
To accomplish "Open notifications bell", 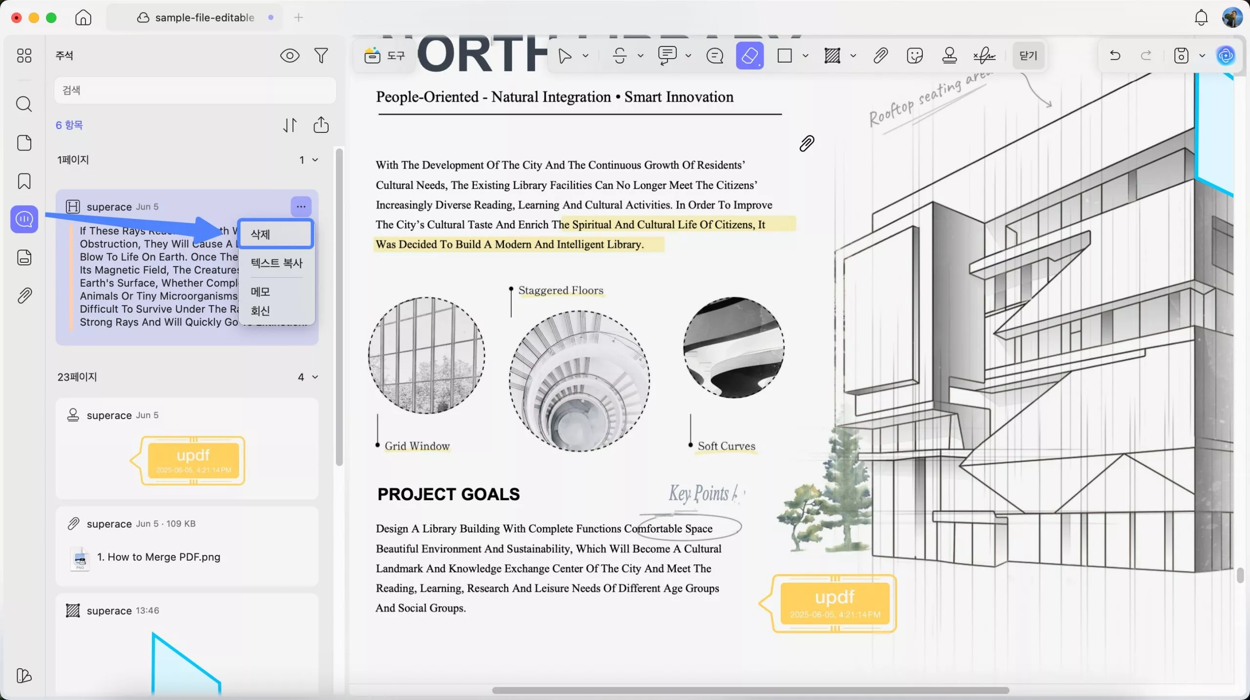I will (x=1201, y=18).
